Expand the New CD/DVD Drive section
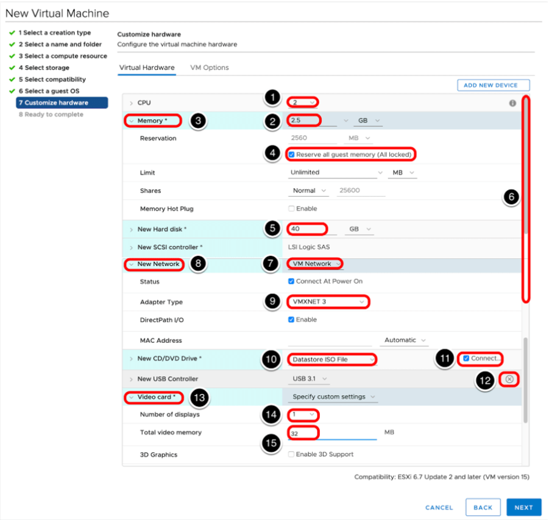The image size is (549, 520). click(x=131, y=359)
